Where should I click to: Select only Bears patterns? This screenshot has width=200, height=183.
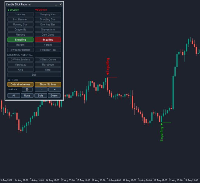(54, 95)
